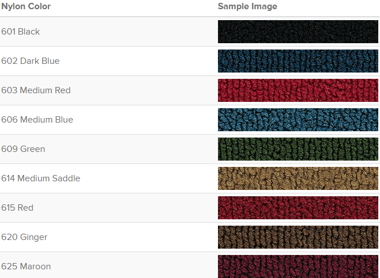Select the 609 Green sample swatch

(298, 149)
